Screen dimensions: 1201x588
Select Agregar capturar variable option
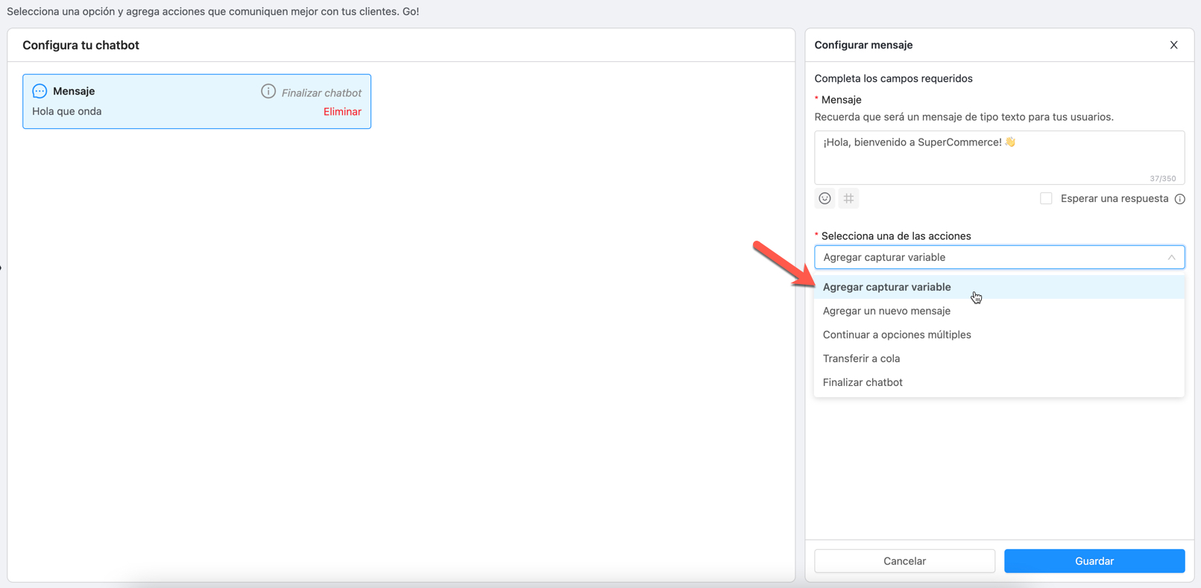tap(999, 287)
